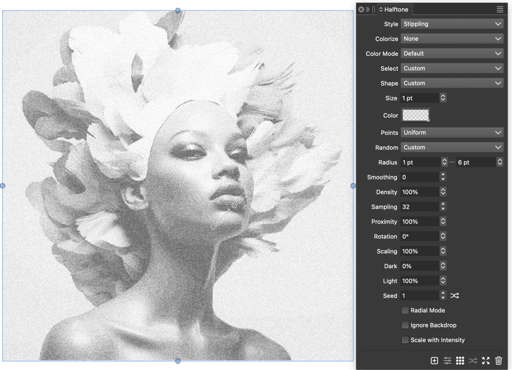The width and height of the screenshot is (512, 370).
Task: Enable the Radial Mode checkbox
Action: pyautogui.click(x=405, y=310)
